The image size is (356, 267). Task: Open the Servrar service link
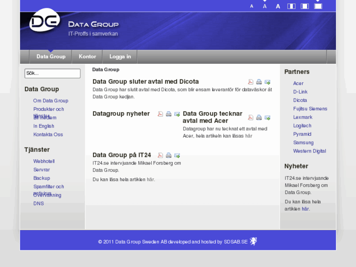point(42,170)
